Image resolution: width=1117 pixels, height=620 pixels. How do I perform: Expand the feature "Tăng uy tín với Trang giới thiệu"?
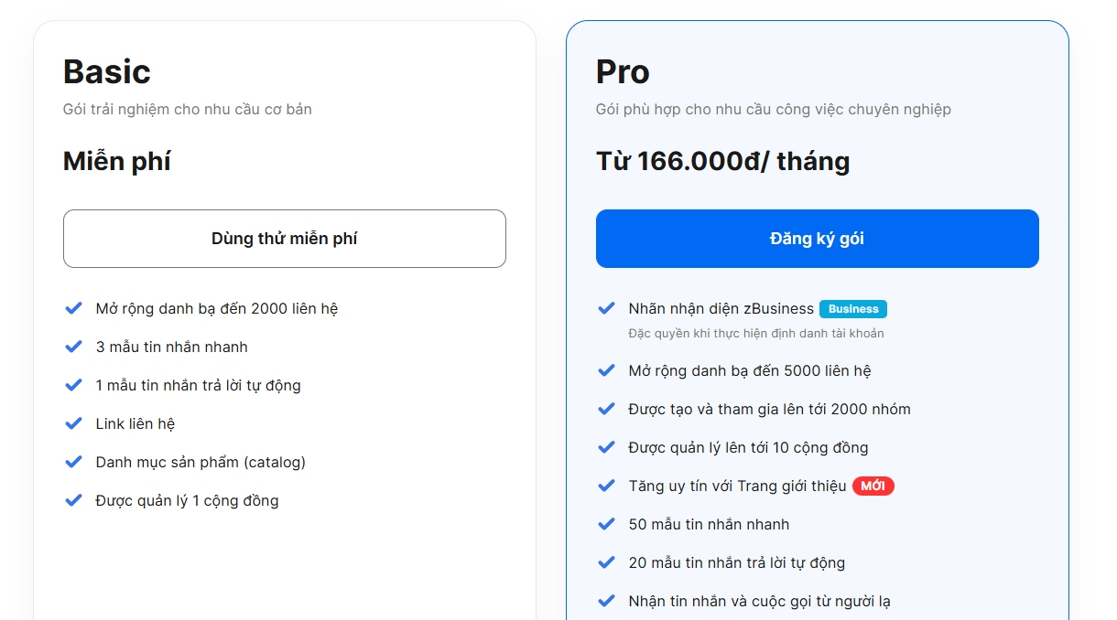743,486
